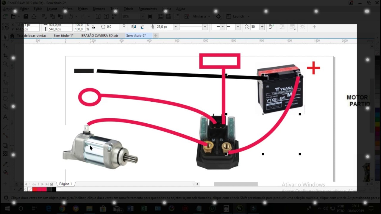Open the Exibir menu
This screenshot has width=381, height=214.
tap(38, 9)
